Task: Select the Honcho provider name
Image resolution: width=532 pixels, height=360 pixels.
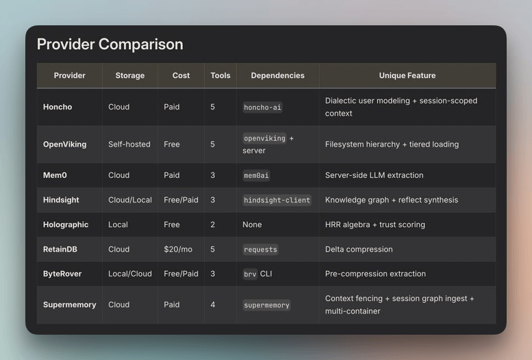Action: pos(58,107)
